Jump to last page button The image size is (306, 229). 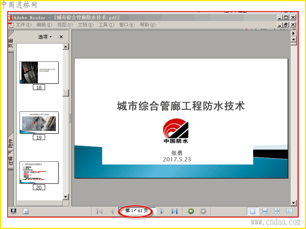pyautogui.click(x=175, y=211)
